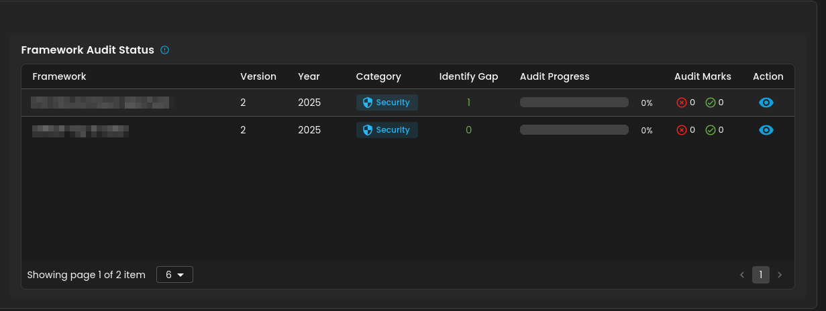View first framework row using eye icon

766,103
